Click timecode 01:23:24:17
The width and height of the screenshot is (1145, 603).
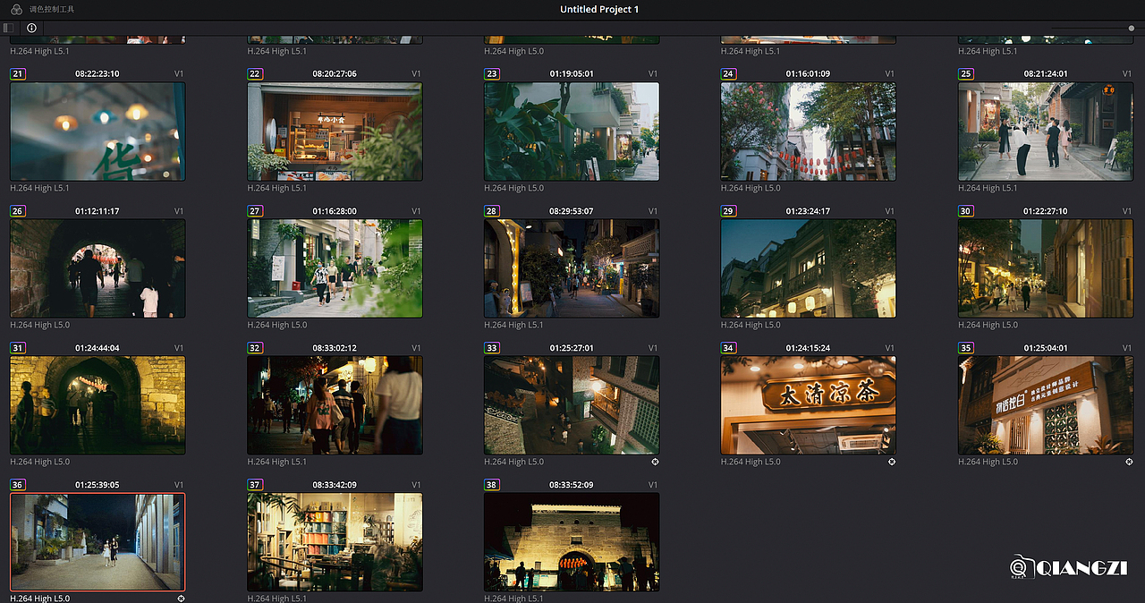809,211
